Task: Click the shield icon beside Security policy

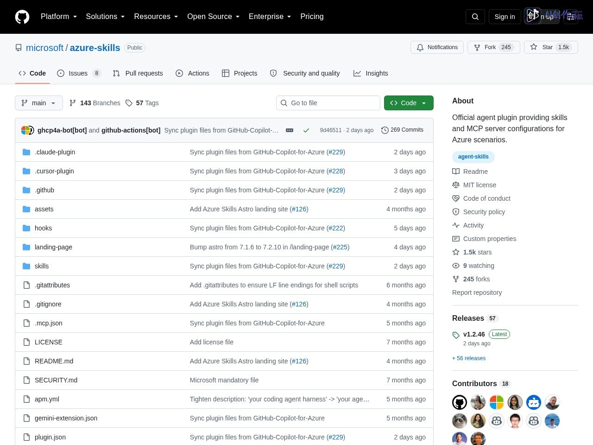Action: [456, 212]
